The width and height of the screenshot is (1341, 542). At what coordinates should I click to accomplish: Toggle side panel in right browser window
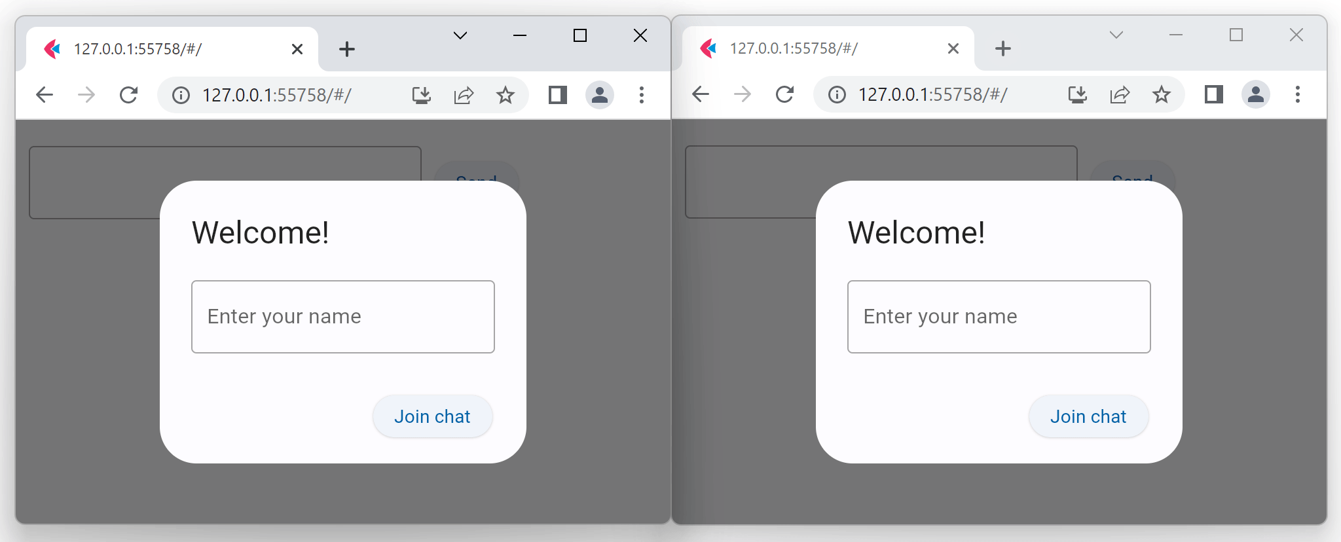click(1213, 95)
